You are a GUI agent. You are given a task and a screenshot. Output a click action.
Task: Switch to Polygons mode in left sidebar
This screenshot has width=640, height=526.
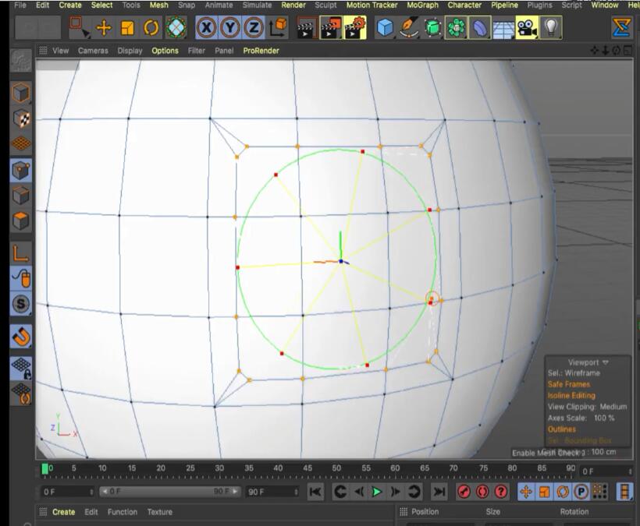point(21,221)
